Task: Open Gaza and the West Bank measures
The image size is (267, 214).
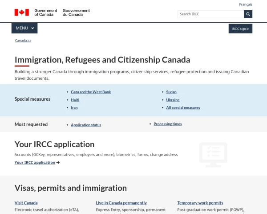Action: coord(91,92)
